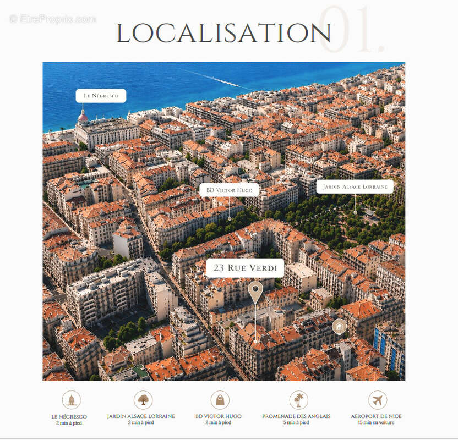Click the Bd Victor Hugo 2 min caption
The width and height of the screenshot is (458, 440).
tap(218, 419)
